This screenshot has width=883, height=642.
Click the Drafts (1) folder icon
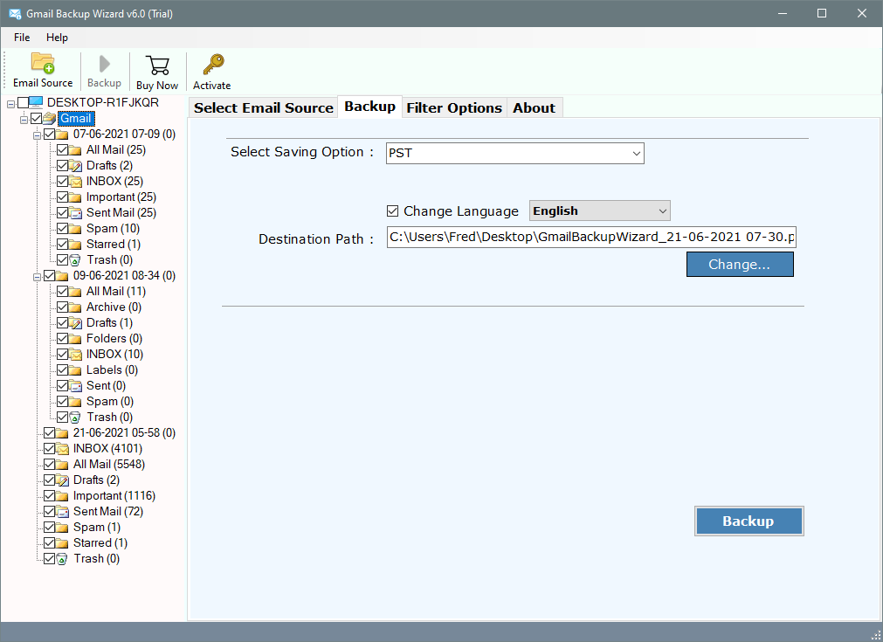click(x=75, y=322)
